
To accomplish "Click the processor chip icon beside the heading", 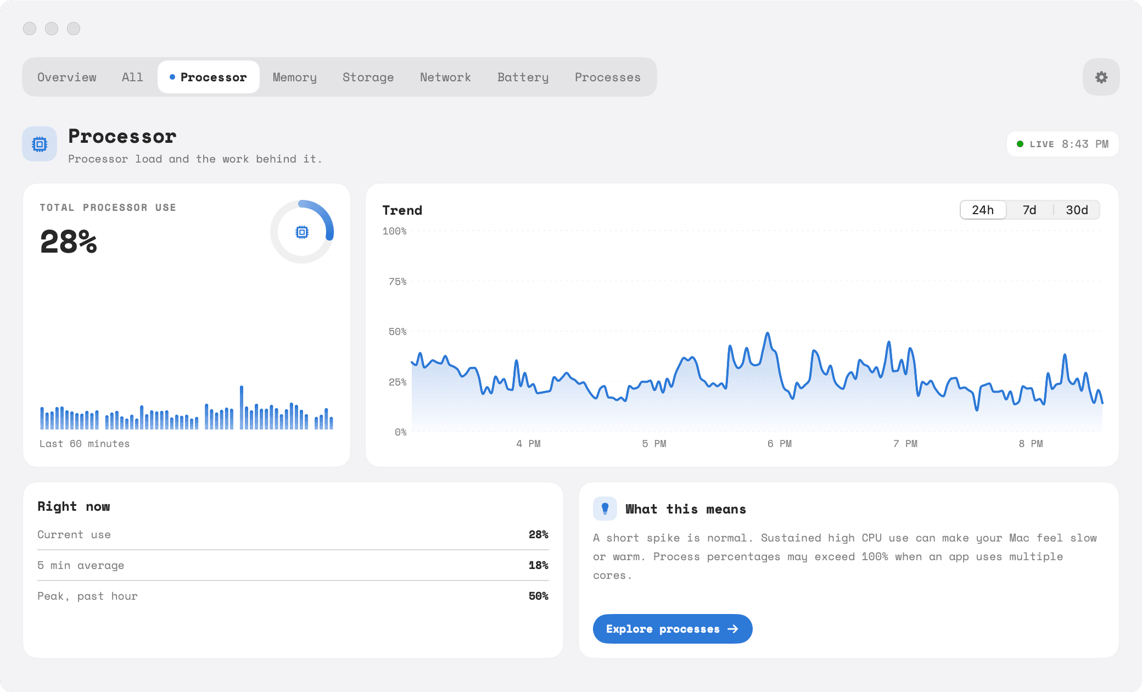I will [x=40, y=144].
